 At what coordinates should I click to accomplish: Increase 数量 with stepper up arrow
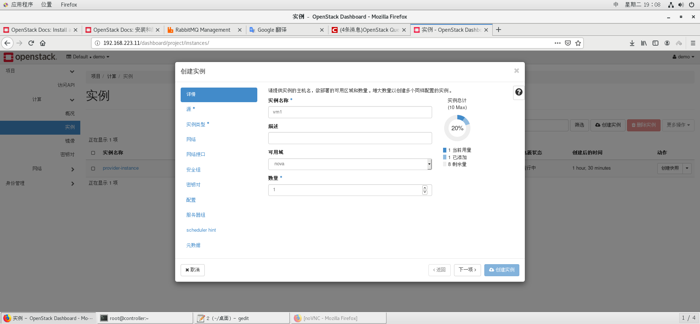pos(425,188)
